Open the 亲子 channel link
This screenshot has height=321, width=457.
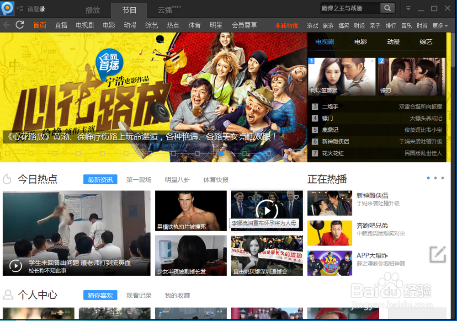coord(375,26)
